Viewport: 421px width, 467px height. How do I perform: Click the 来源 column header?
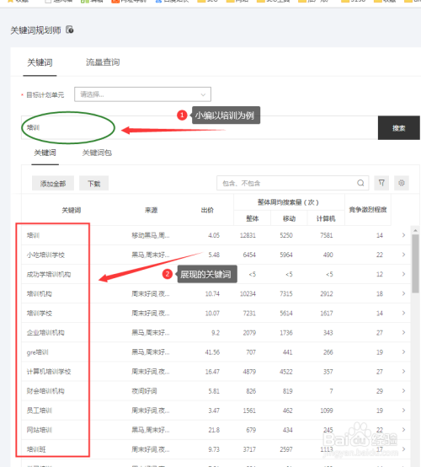pyautogui.click(x=152, y=210)
